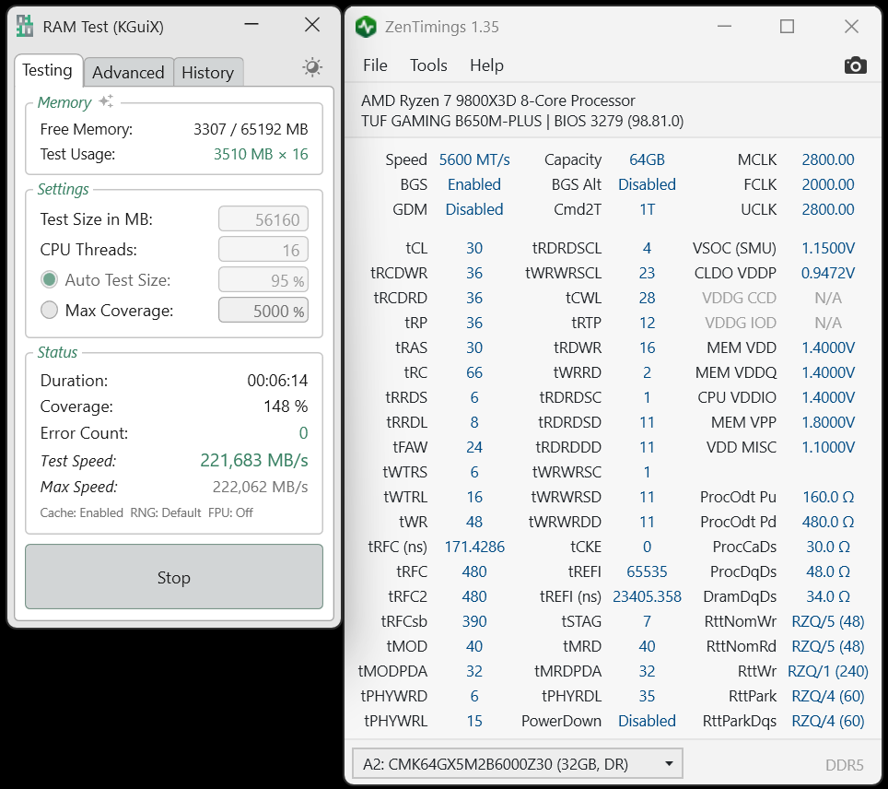Click the FCLK value 2000.00
This screenshot has height=789, width=888.
(827, 184)
